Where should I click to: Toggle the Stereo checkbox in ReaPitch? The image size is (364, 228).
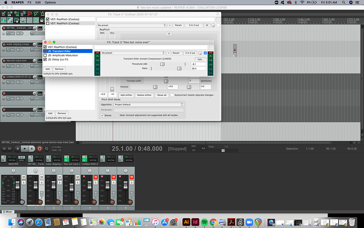tap(102, 116)
